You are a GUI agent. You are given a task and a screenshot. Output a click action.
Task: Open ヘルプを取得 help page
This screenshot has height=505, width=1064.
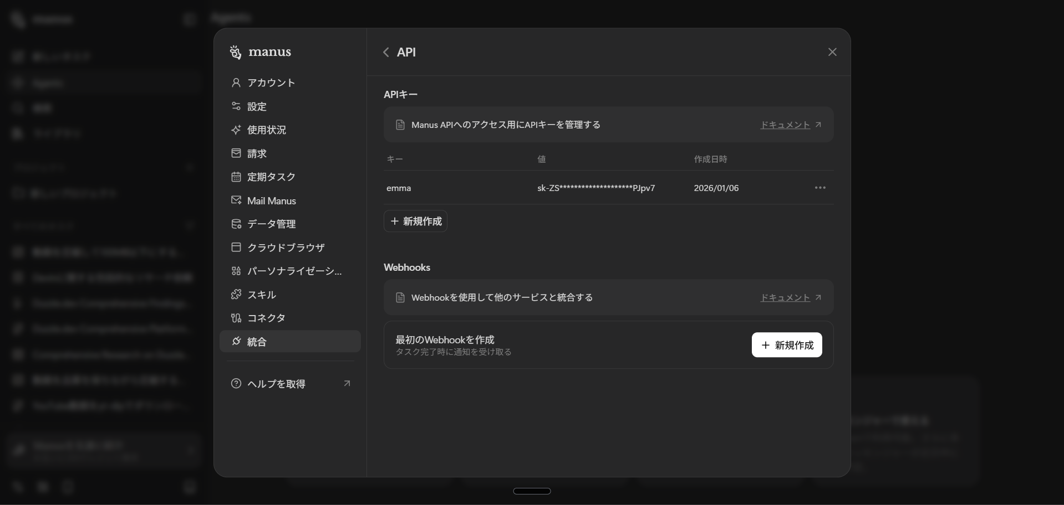(x=276, y=383)
